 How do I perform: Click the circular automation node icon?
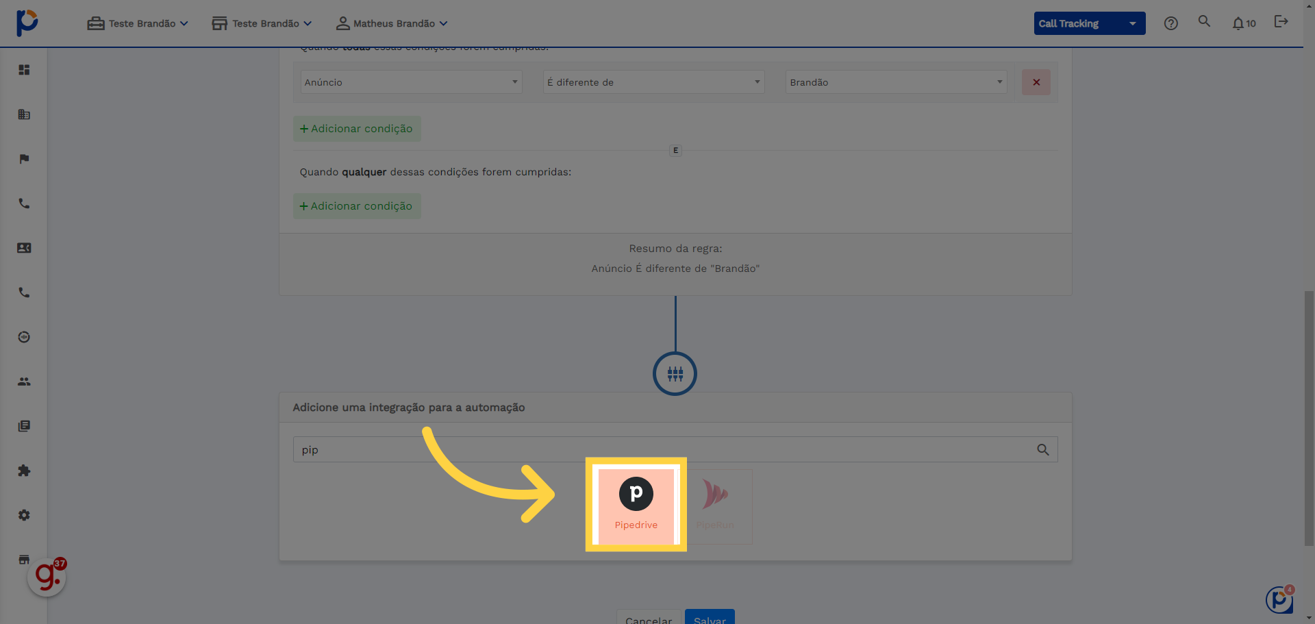click(675, 374)
